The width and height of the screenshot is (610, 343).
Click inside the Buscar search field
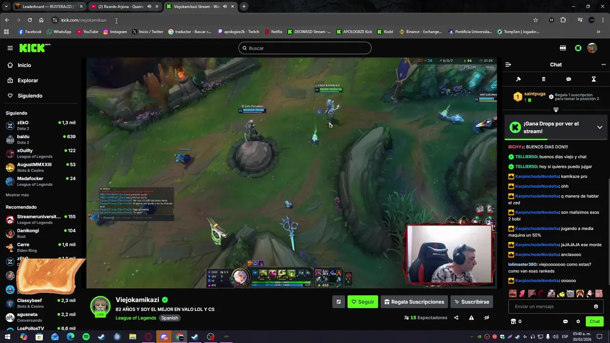[305, 48]
